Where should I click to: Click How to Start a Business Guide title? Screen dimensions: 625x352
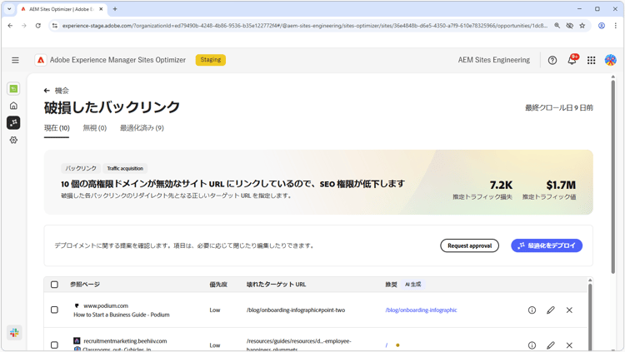click(x=121, y=315)
